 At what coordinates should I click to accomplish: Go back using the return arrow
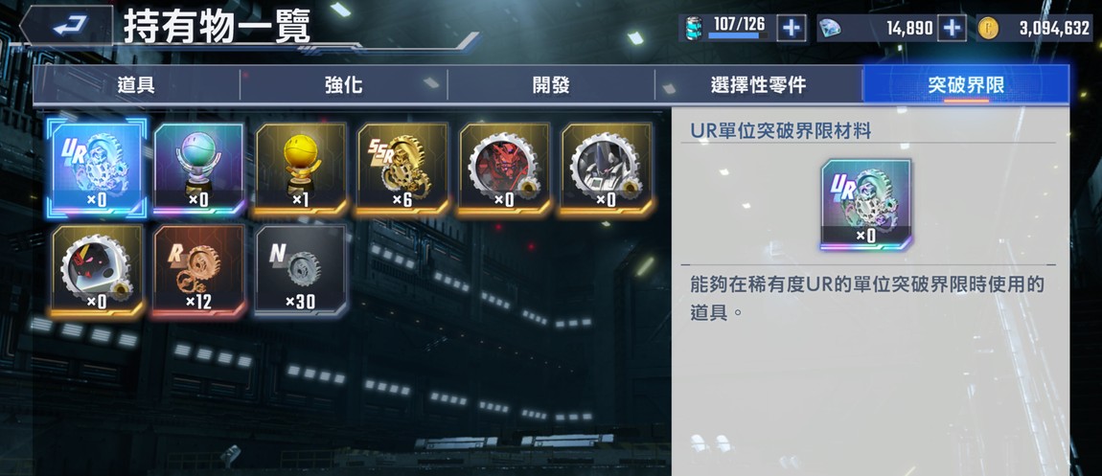click(x=67, y=26)
